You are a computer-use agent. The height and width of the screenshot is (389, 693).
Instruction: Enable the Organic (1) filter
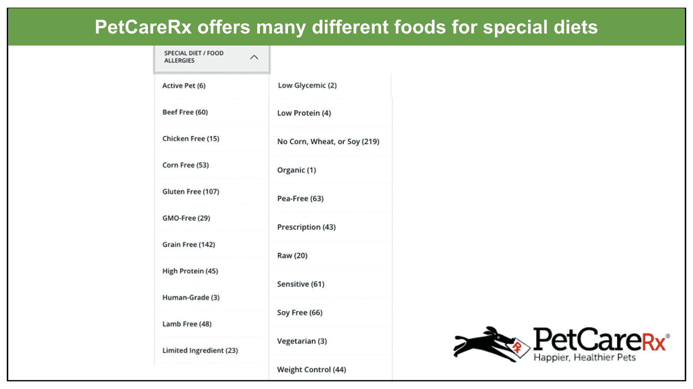(296, 170)
